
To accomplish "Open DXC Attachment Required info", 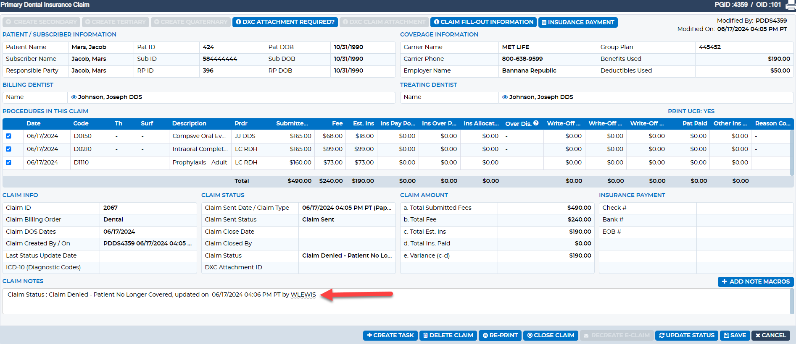I will pyautogui.click(x=285, y=22).
